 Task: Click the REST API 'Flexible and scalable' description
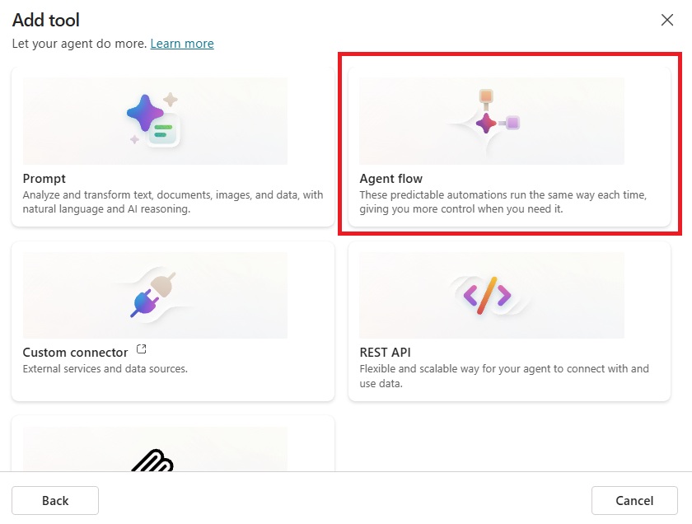click(504, 376)
